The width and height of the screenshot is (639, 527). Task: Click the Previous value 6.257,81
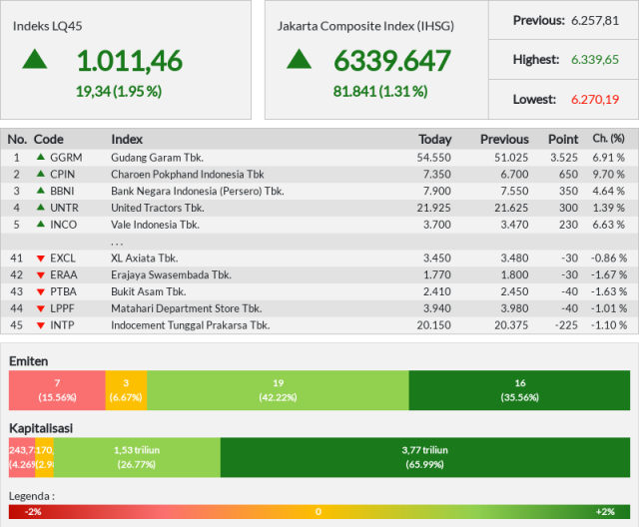[x=595, y=20]
